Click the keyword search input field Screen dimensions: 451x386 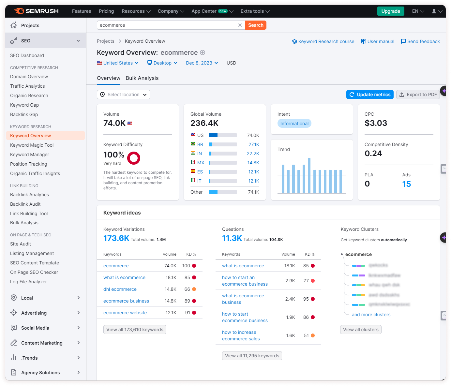(166, 25)
